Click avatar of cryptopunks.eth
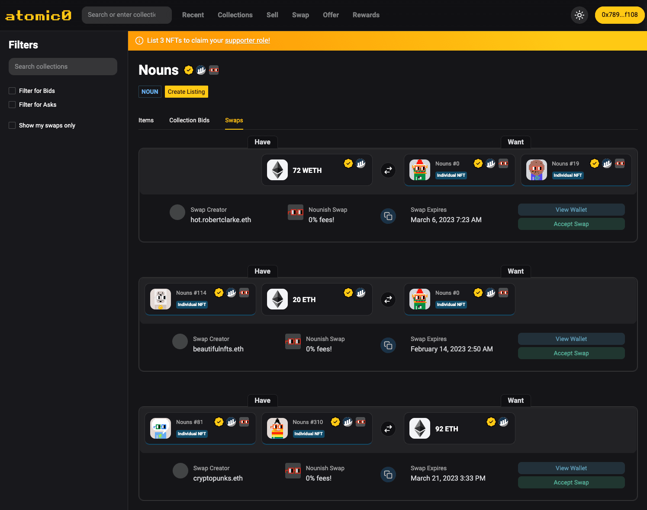 180,471
